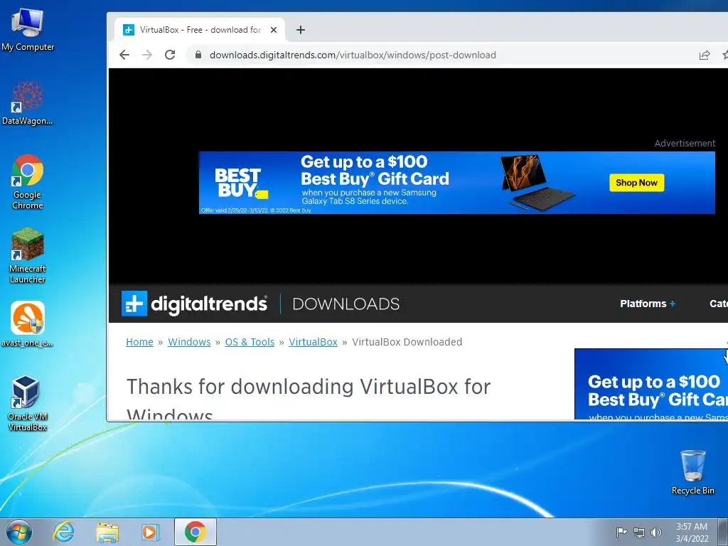Screen dimensions: 728x546
Task: Open Internet Explorer from taskbar
Action: pyautogui.click(x=63, y=532)
